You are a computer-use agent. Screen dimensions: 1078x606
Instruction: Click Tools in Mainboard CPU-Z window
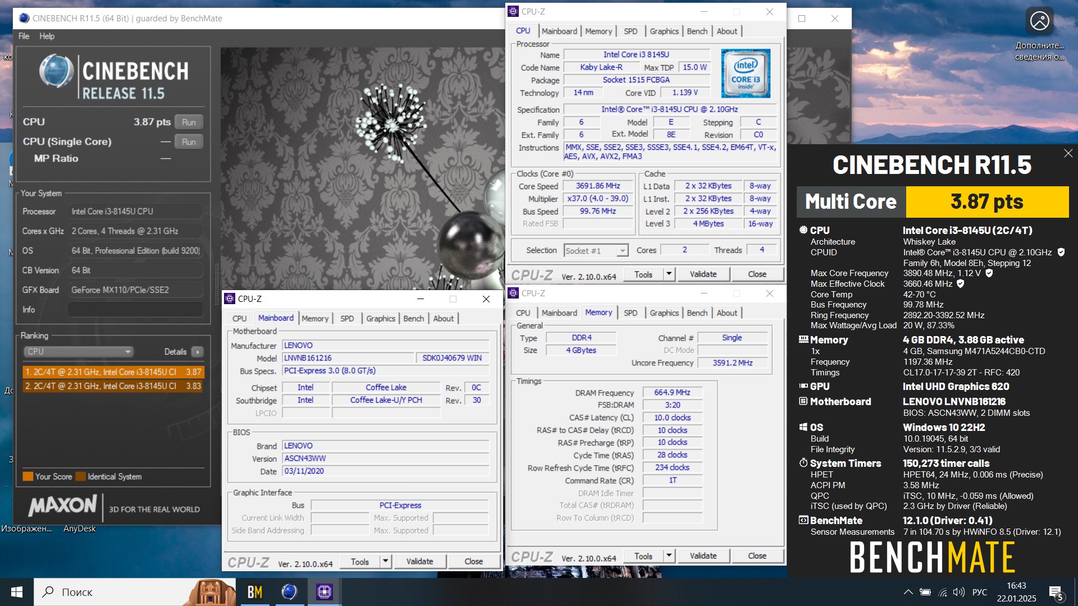(360, 562)
